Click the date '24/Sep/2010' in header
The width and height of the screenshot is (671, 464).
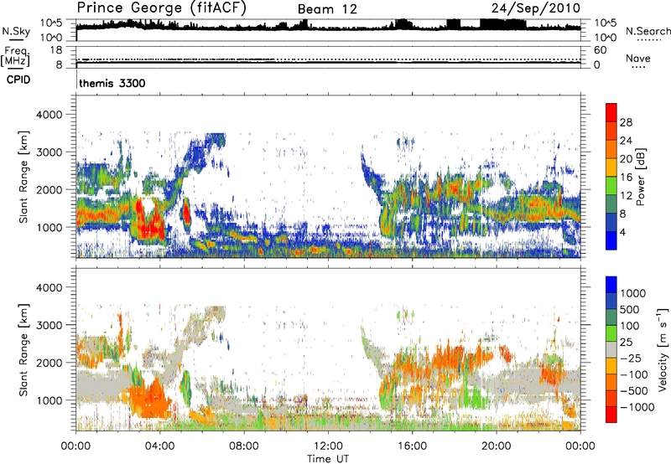tap(535, 8)
